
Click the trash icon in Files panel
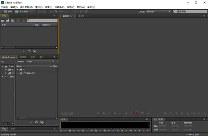click(x=24, y=21)
